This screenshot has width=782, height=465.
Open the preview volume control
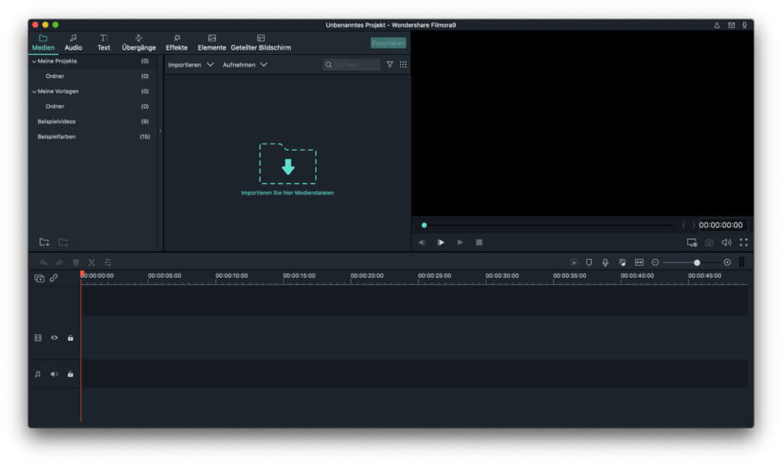tap(727, 243)
